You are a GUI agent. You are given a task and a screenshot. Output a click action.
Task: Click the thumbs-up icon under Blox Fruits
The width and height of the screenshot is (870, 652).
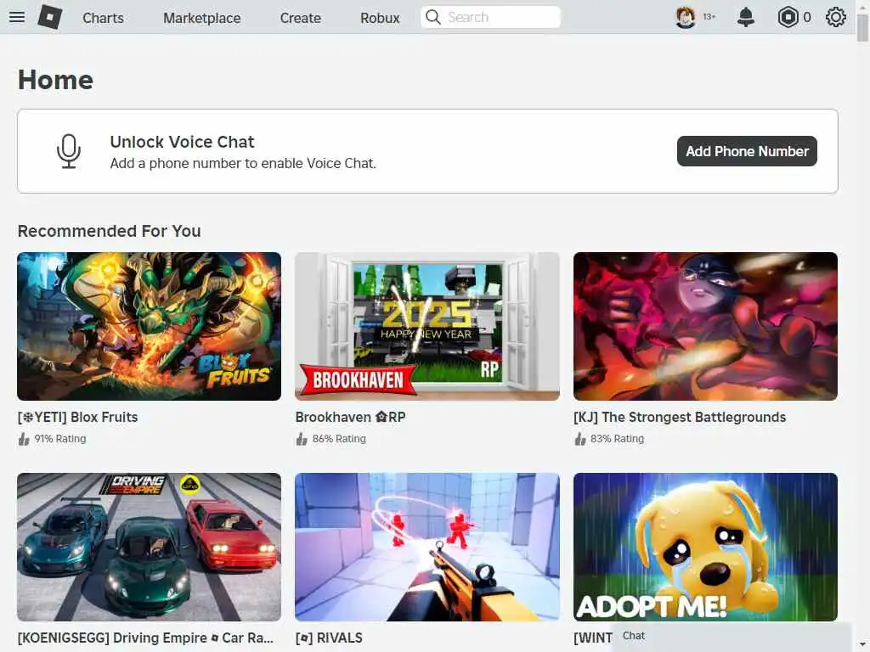24,439
